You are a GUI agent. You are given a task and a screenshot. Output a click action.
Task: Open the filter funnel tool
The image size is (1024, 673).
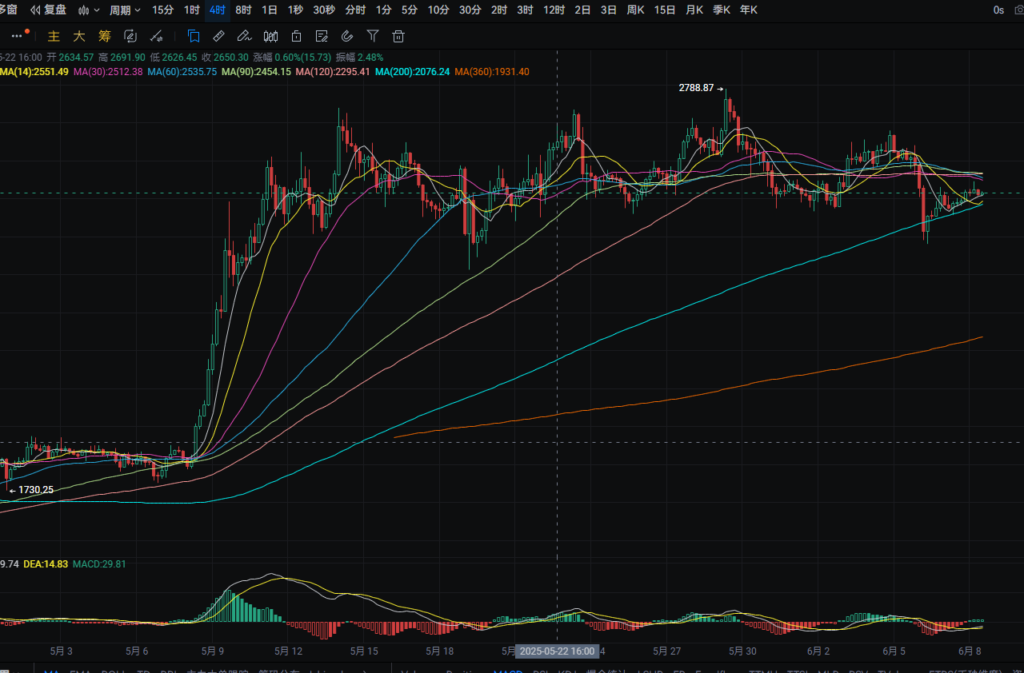(373, 36)
